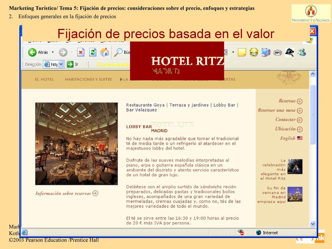This screenshot has width=332, height=249.
Task: Open the Bar Velazquez link
Action: pyautogui.click(x=141, y=110)
